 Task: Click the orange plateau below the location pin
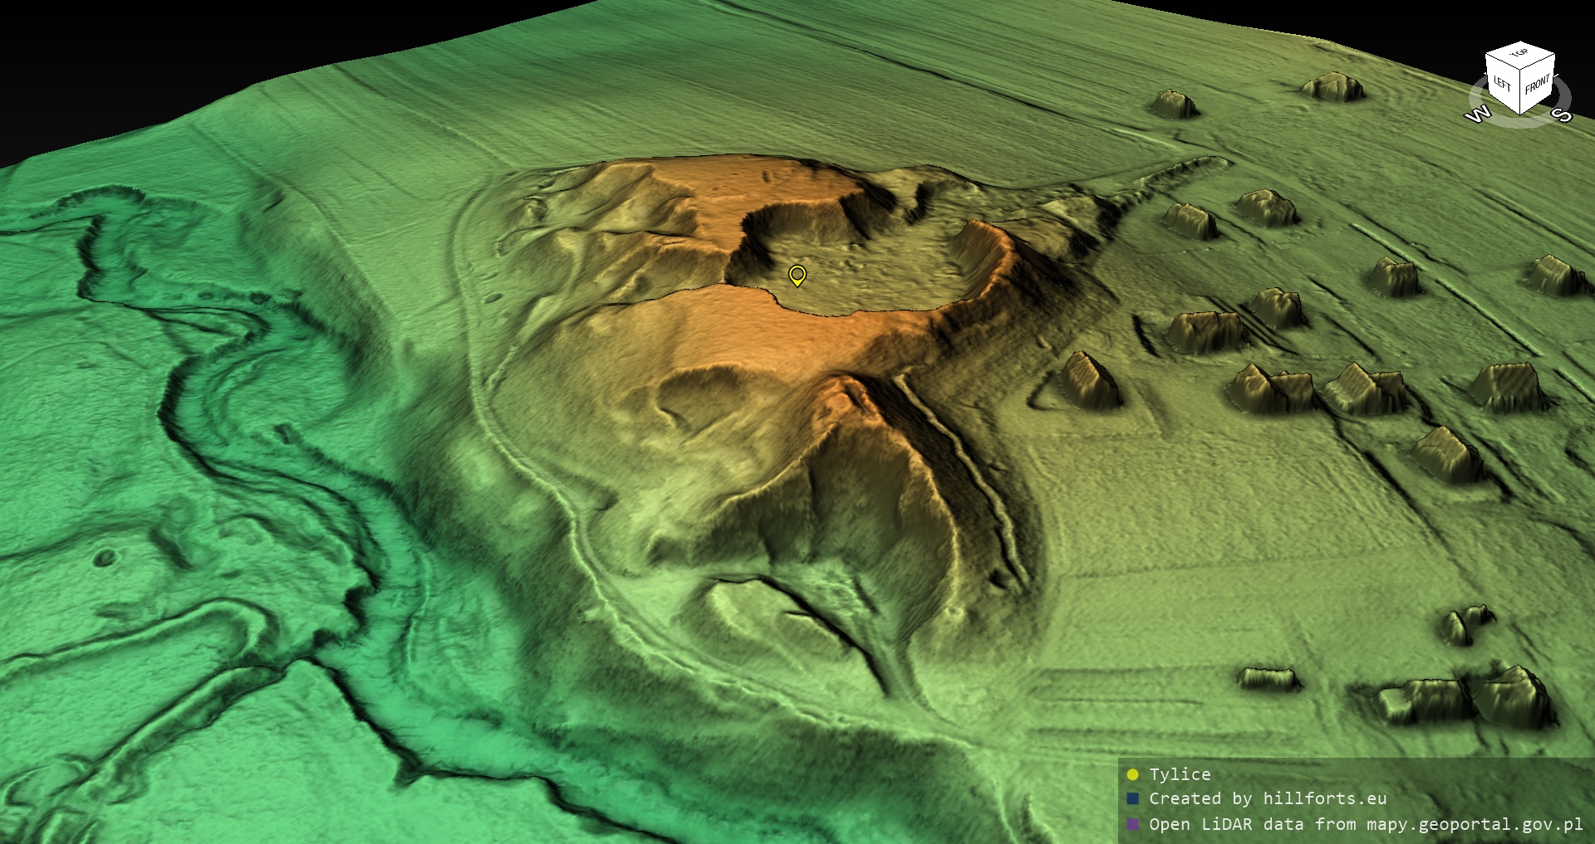click(789, 336)
